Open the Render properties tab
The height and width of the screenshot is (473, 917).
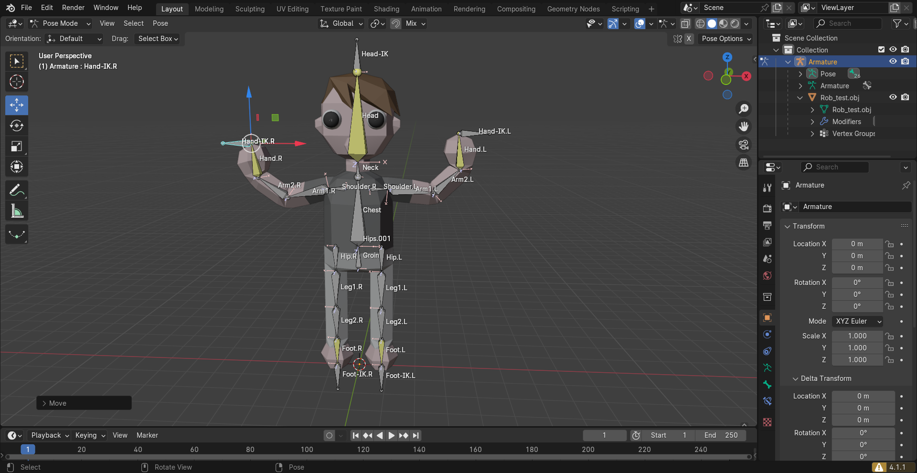coord(767,208)
